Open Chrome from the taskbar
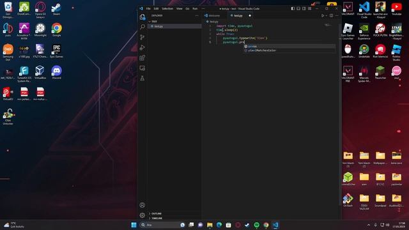Viewport: 409px width, 230px height. coord(266,225)
